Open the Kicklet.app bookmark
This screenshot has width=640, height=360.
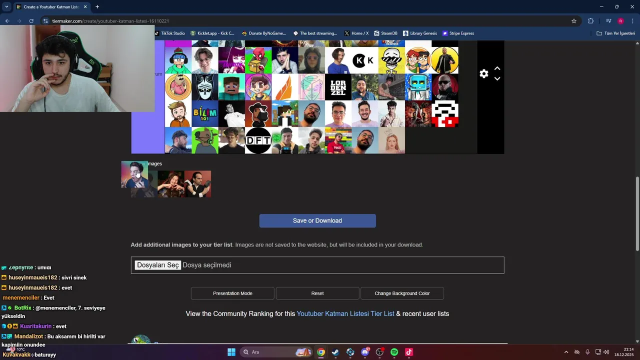212,33
